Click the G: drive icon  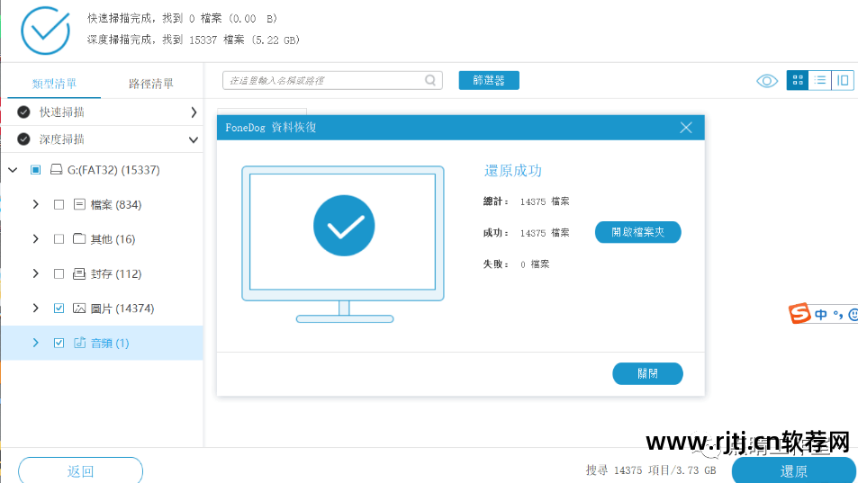56,169
